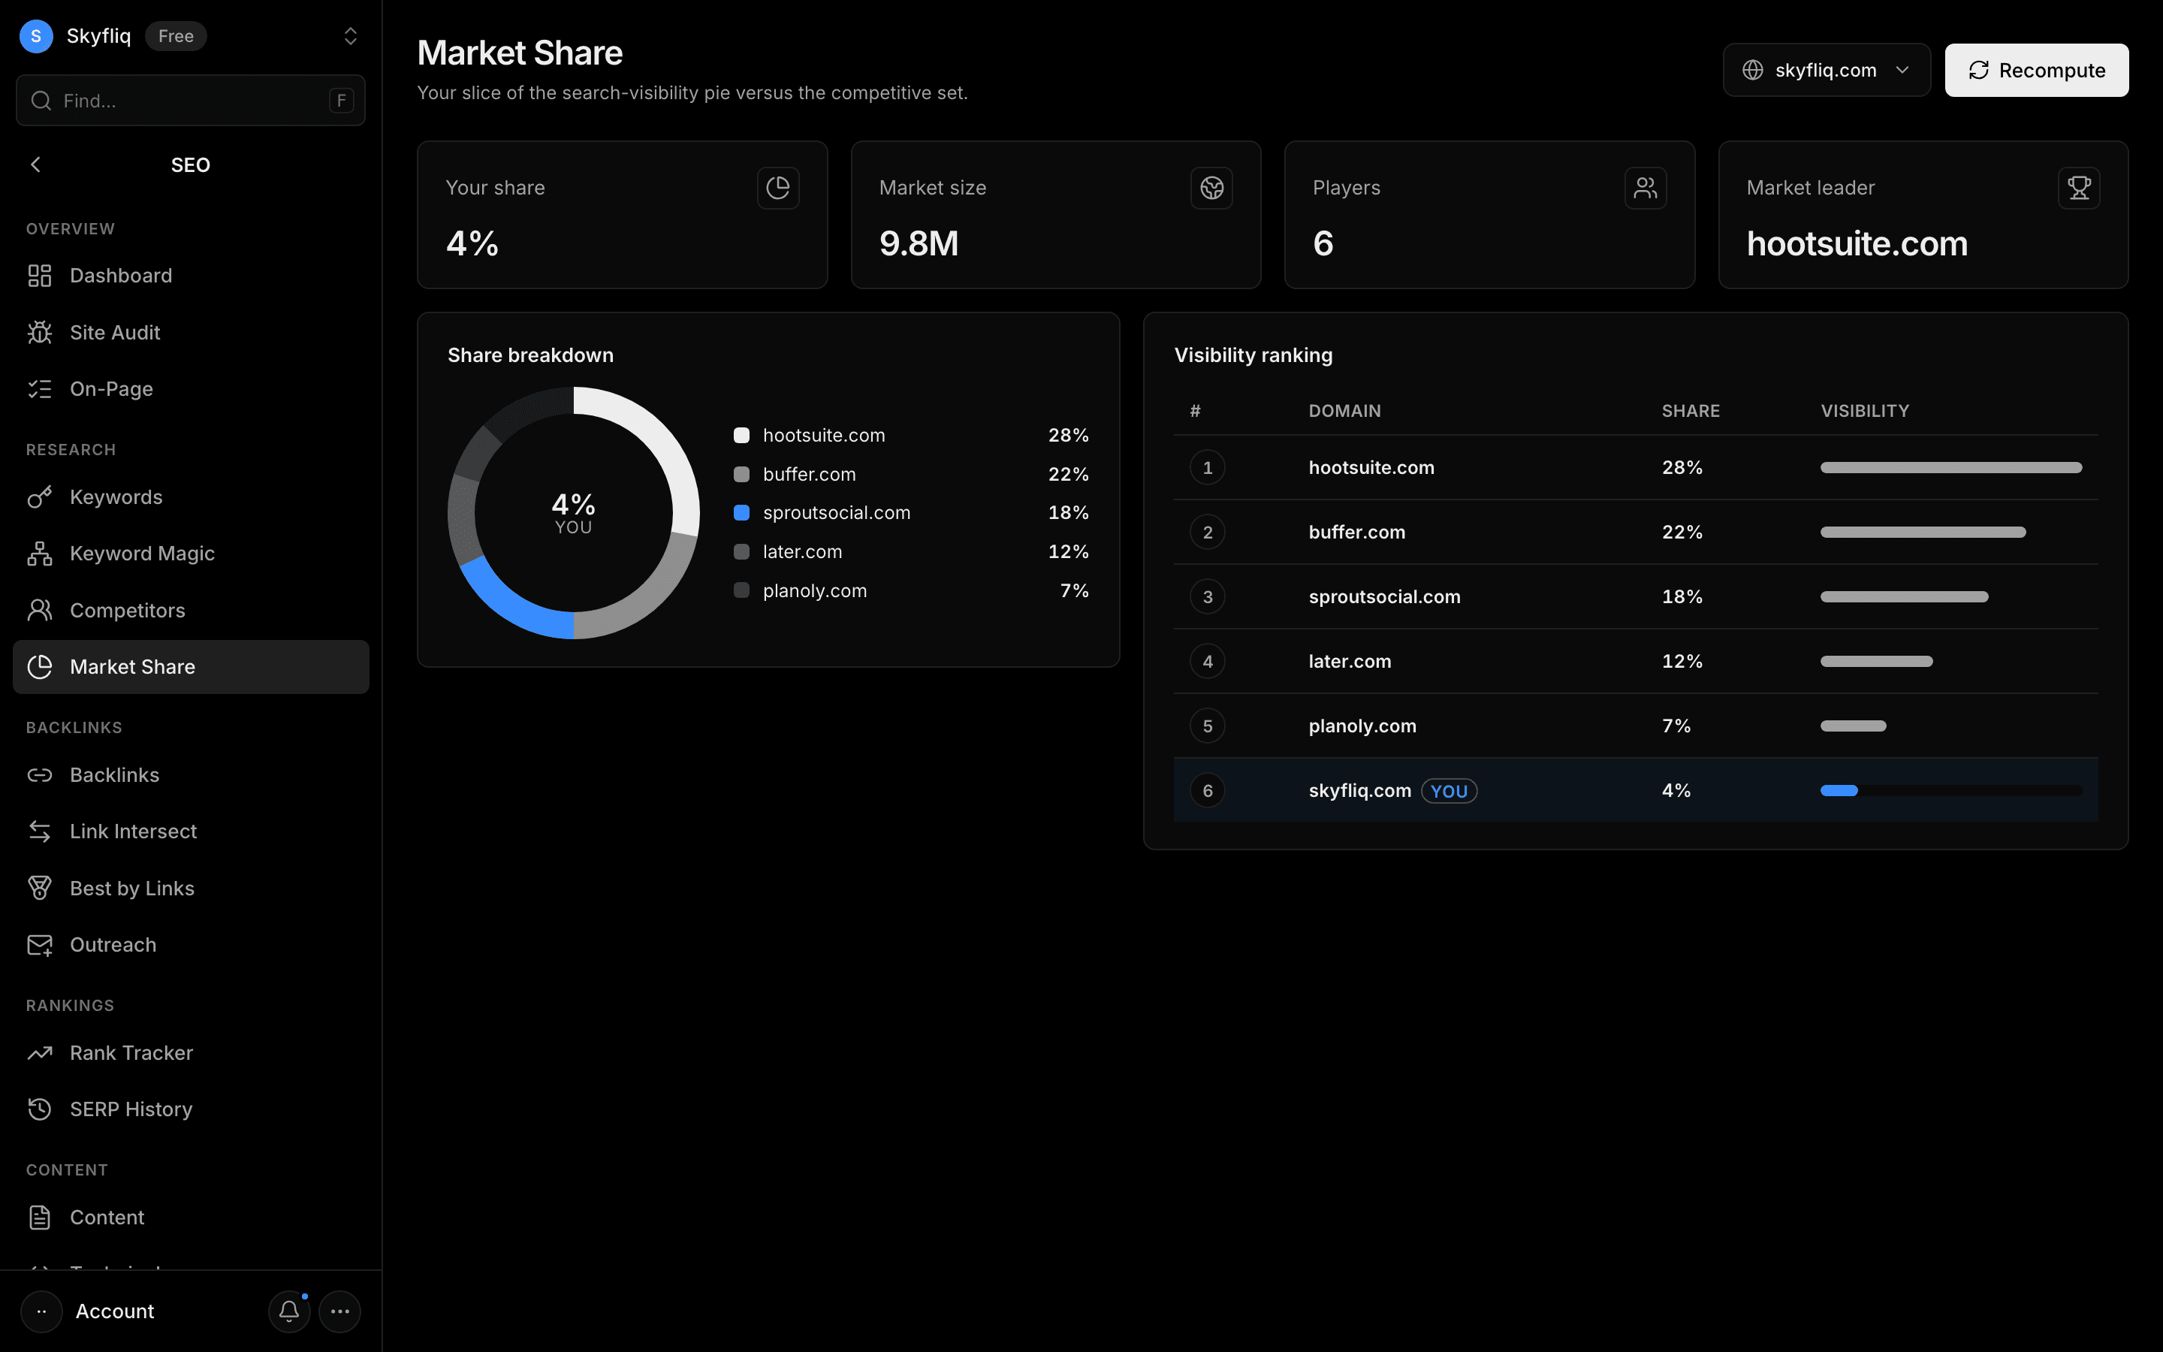The image size is (2163, 1352).
Task: Click the Best by Links medal icon
Action: (x=39, y=888)
